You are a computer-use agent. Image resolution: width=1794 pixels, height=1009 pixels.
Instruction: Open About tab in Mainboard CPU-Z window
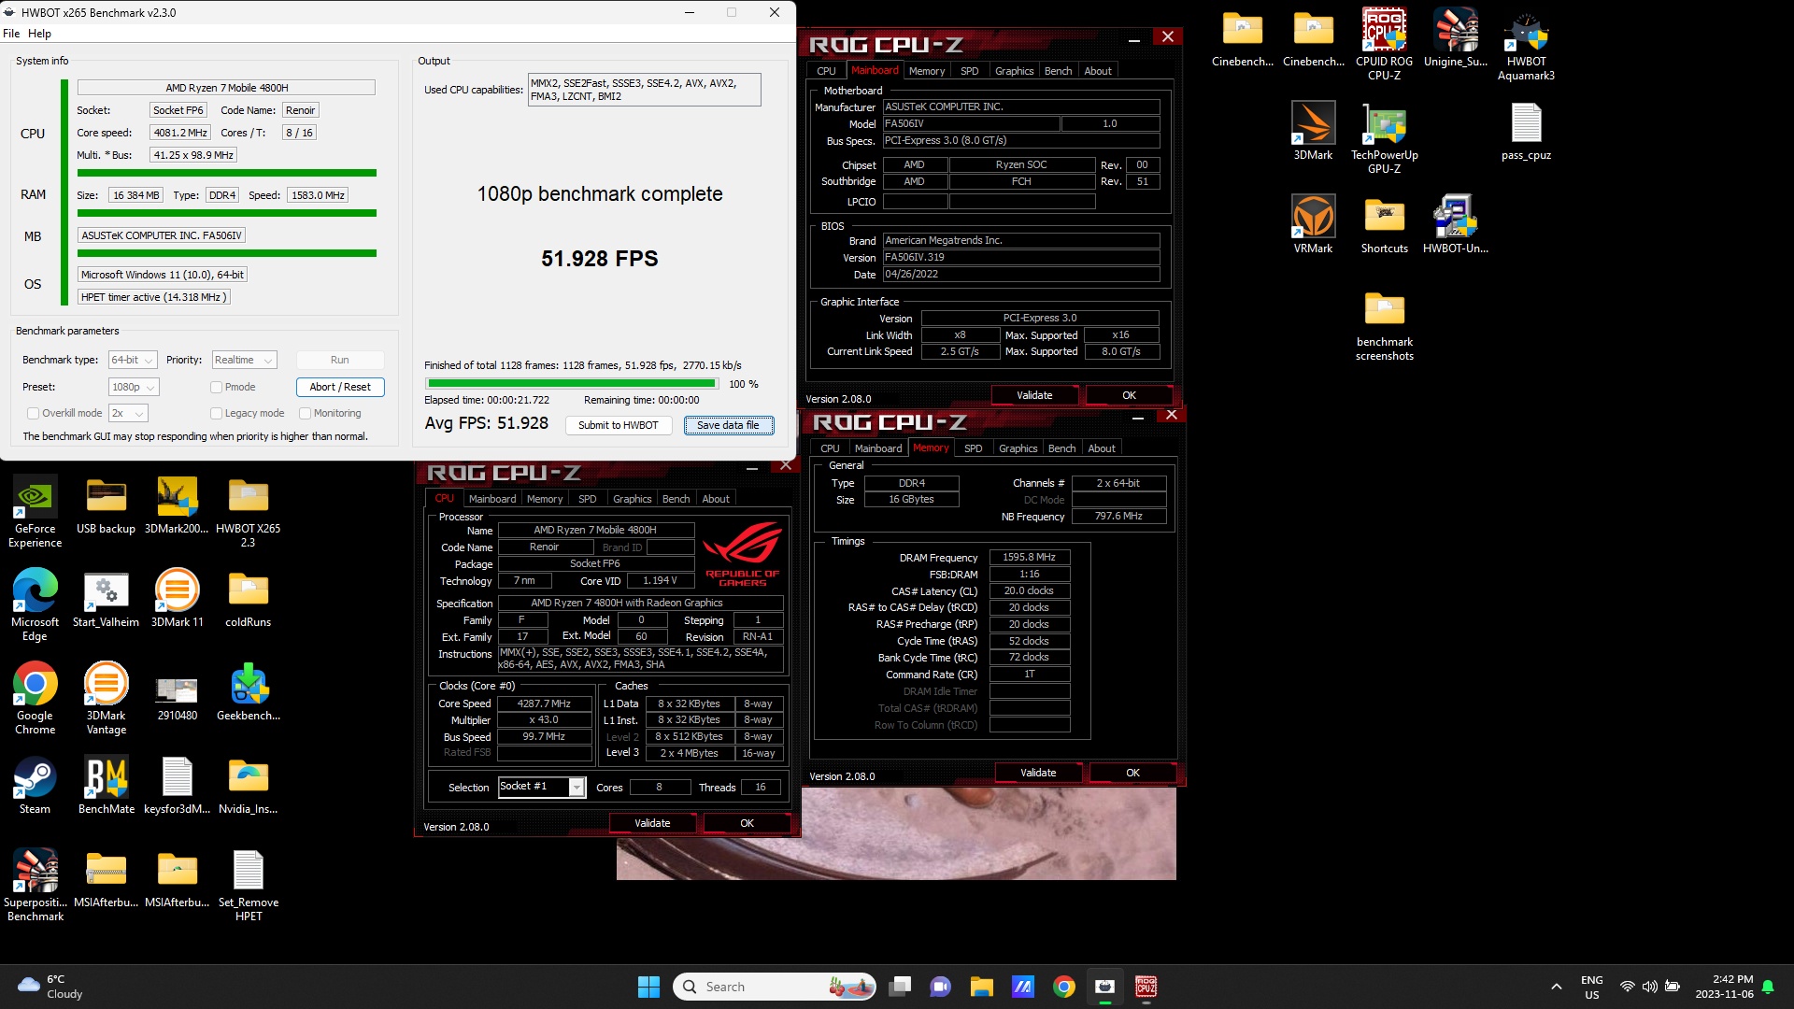coord(1098,71)
